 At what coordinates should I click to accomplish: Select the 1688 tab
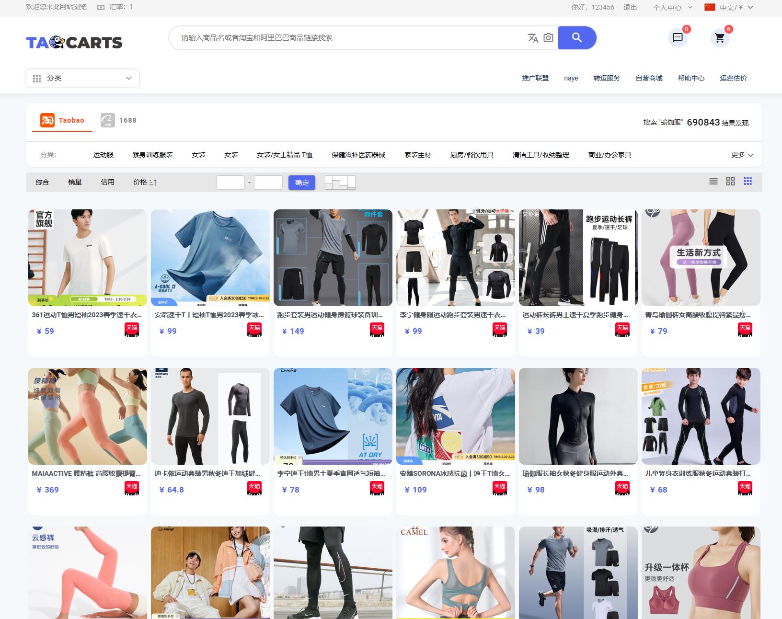click(x=118, y=120)
